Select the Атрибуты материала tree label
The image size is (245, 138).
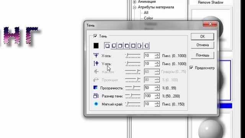click(156, 7)
